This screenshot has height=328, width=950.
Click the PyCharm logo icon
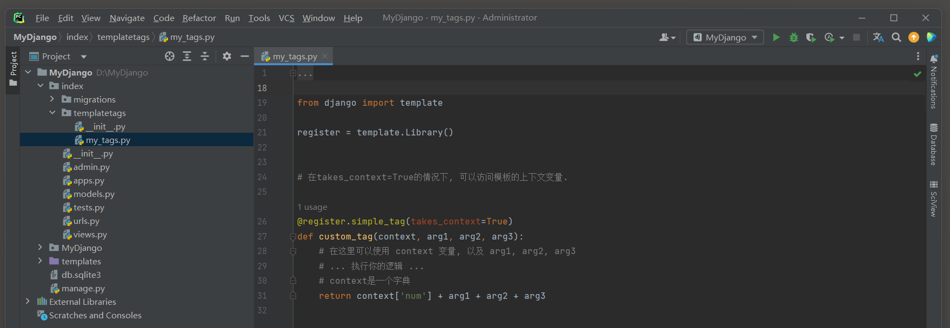pos(19,18)
